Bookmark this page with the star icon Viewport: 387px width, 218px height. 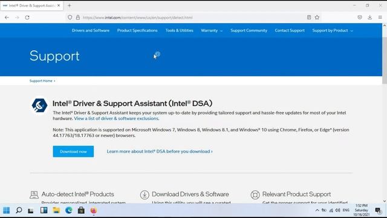(317, 18)
